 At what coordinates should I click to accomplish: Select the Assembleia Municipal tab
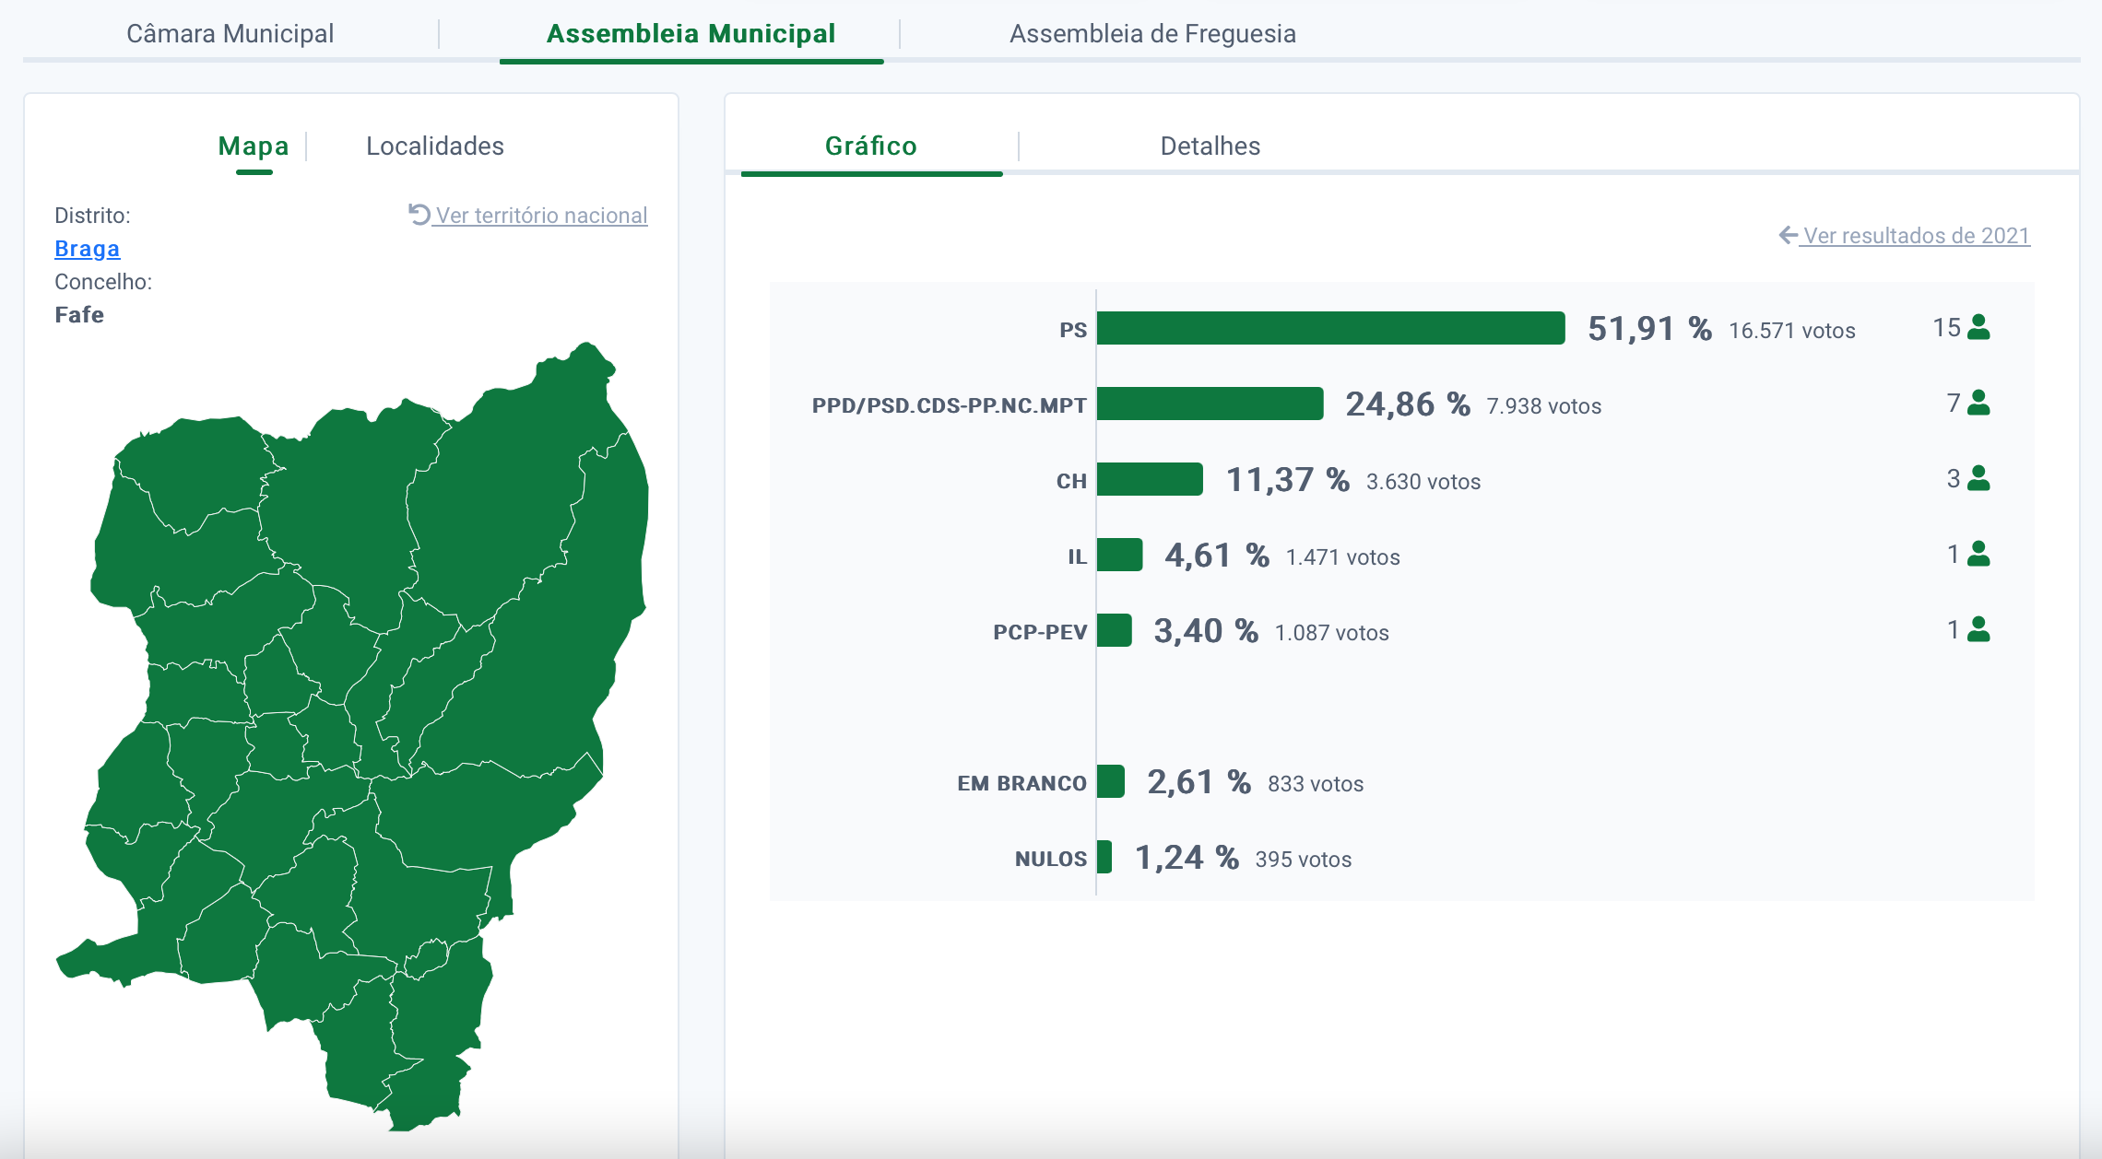coord(691,34)
